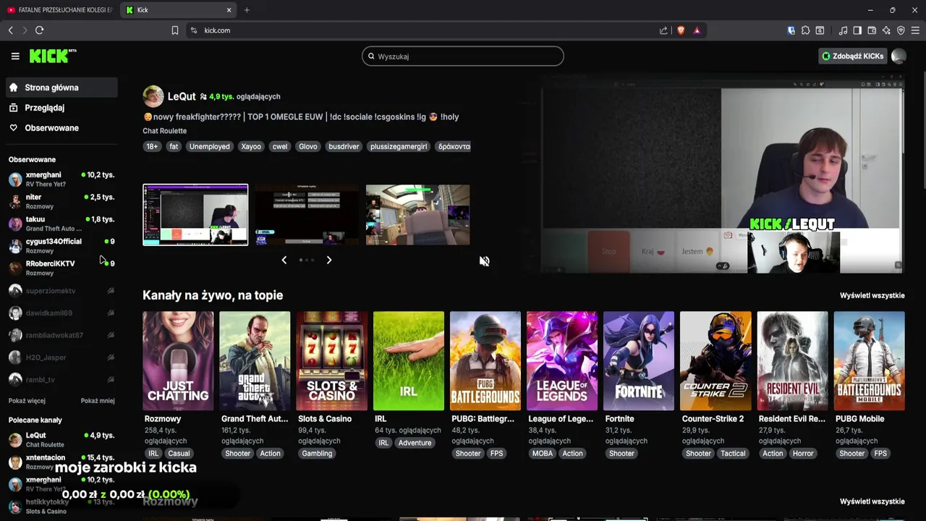Open Obserwowane in sidebar navigation

pyautogui.click(x=61, y=128)
